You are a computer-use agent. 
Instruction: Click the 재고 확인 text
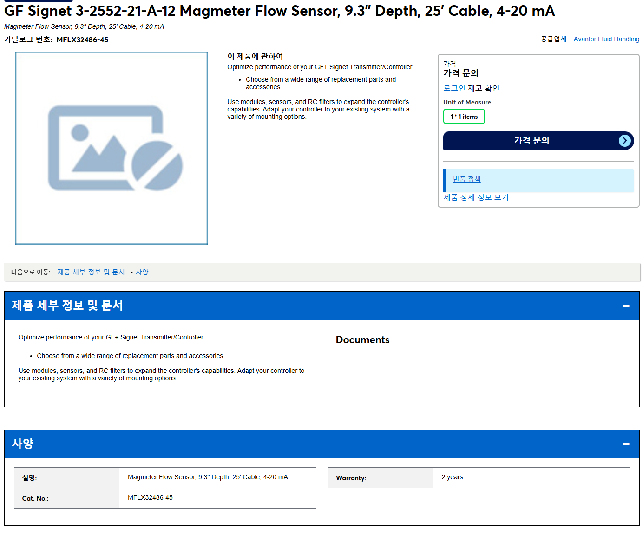tap(483, 88)
